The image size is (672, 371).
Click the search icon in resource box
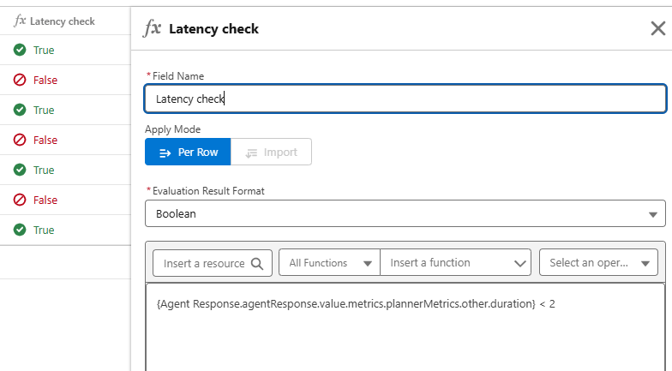click(257, 263)
